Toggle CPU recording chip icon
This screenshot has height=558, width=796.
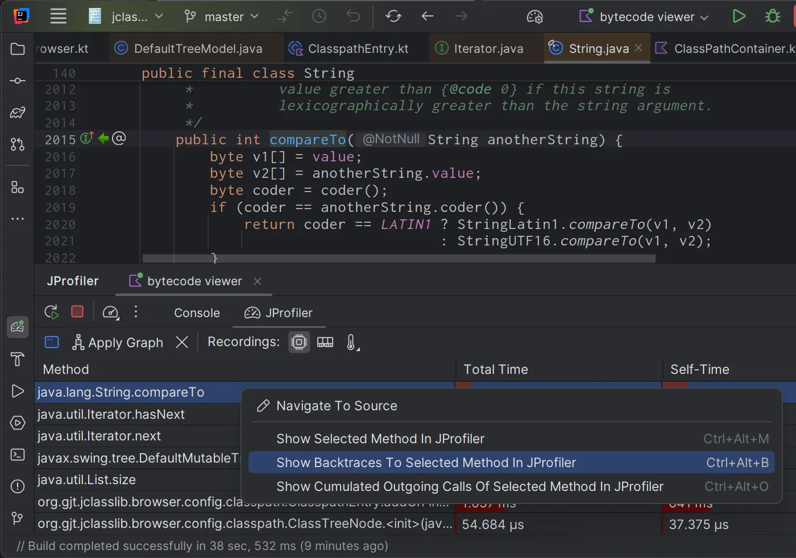pyautogui.click(x=299, y=342)
